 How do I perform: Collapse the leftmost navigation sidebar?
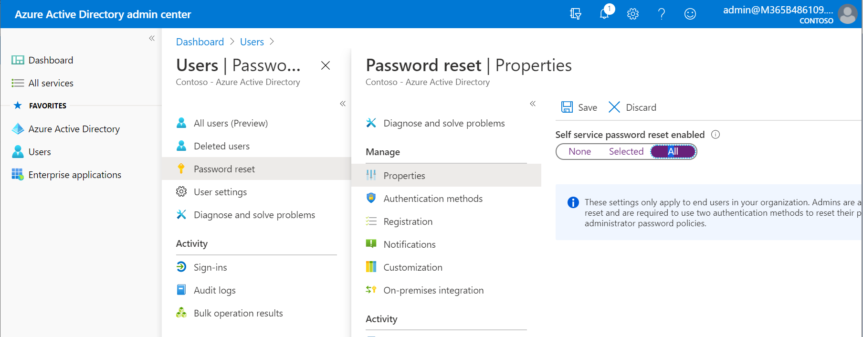pyautogui.click(x=152, y=38)
